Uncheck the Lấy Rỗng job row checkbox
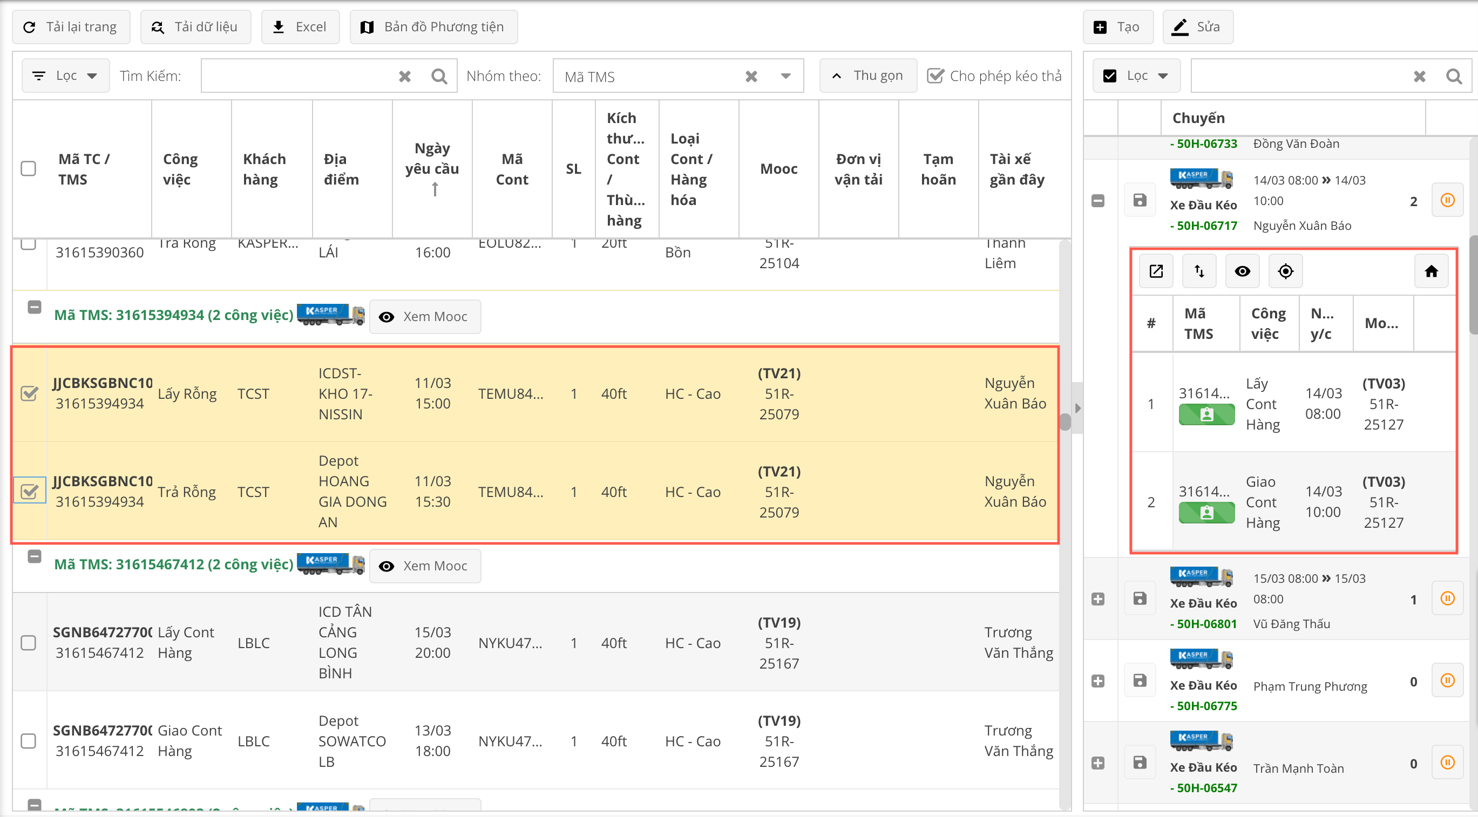Image resolution: width=1478 pixels, height=817 pixels. (29, 393)
